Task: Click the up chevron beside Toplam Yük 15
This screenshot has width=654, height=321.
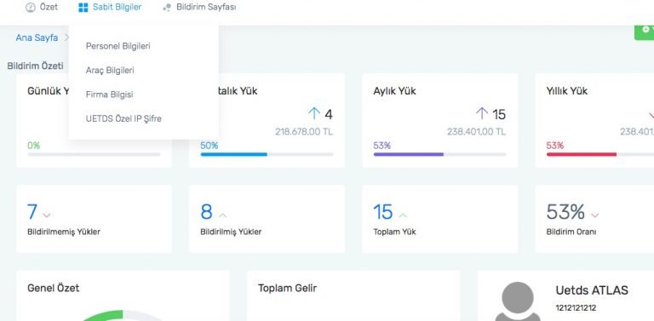Action: [403, 215]
